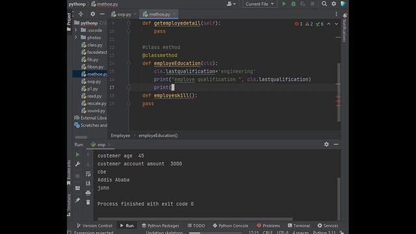
Task: Hide the Run tool window
Action: click(x=336, y=144)
